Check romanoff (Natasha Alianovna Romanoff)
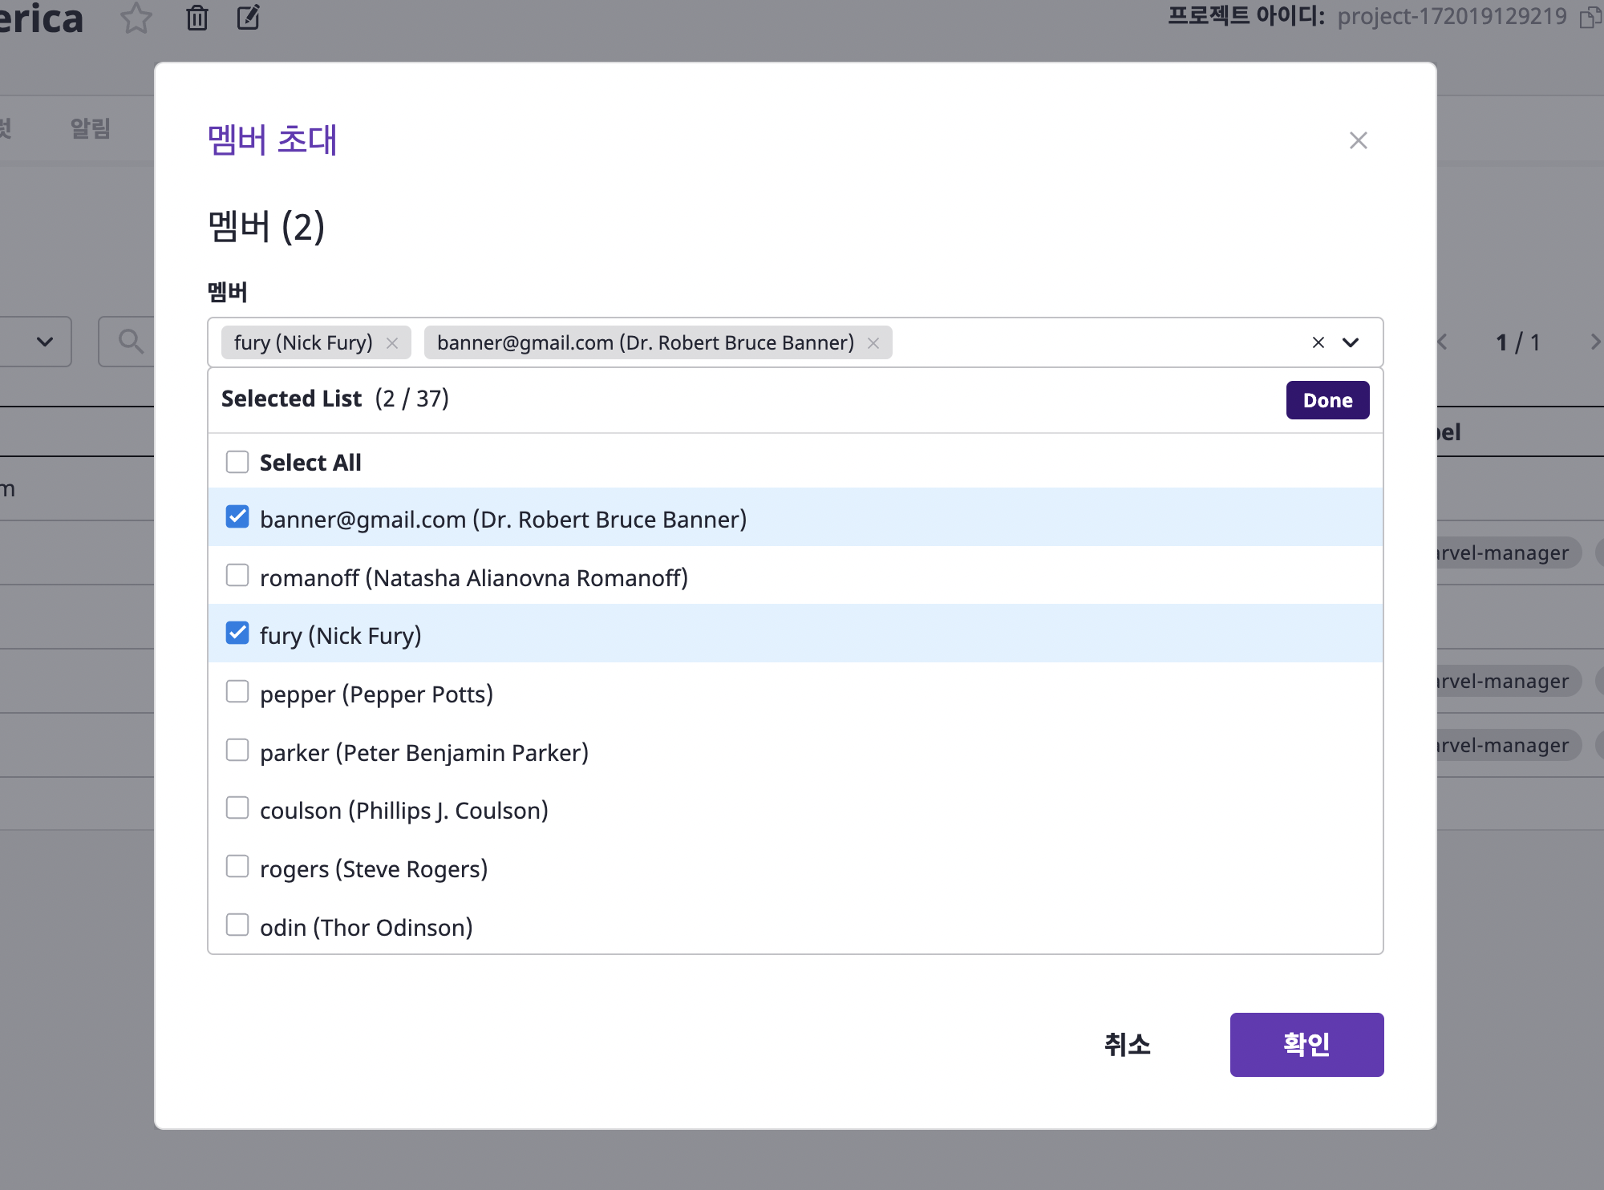This screenshot has width=1604, height=1190. [x=237, y=575]
